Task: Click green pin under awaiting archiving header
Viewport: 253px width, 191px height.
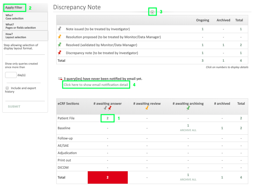Action: point(188,109)
